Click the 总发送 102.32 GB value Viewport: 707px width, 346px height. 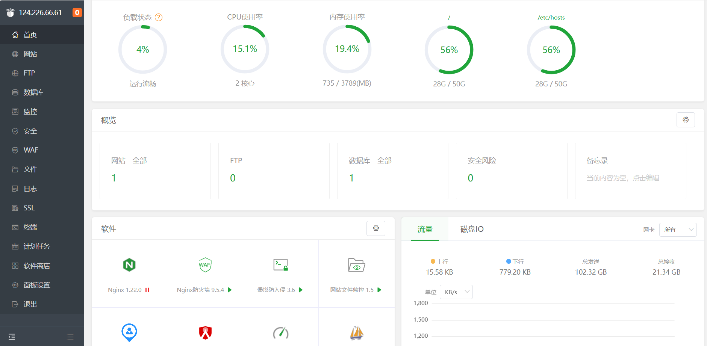coord(591,272)
